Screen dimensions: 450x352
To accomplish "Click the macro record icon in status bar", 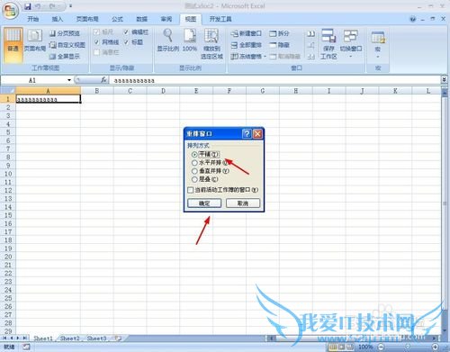I will point(26,347).
